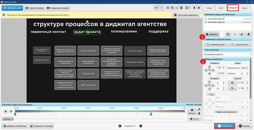The height and width of the screenshot is (130, 254).
Task: Click the Поворот rotation stepper
Action: 244,74
